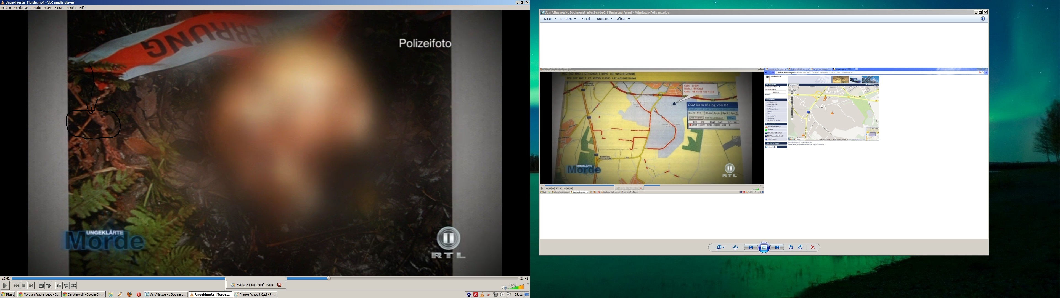Launch Opera from quick launch
This screenshot has height=298, width=1060.
(139, 294)
